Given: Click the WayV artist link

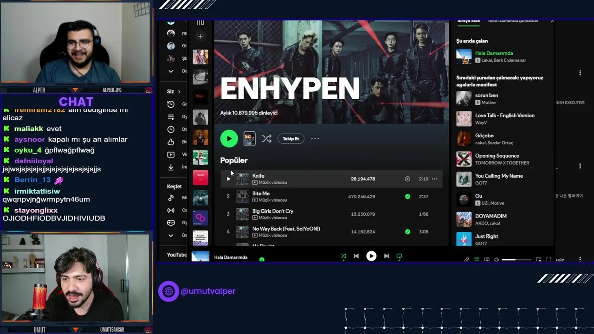Looking at the screenshot, I should click(480, 123).
